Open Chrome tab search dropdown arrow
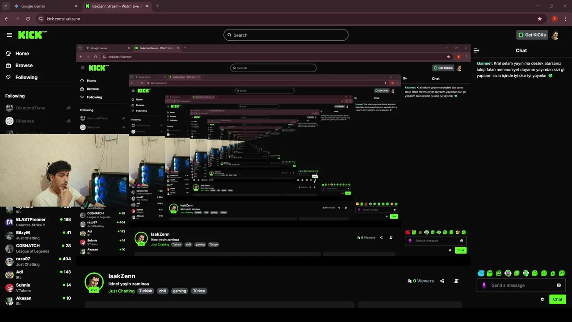The height and width of the screenshot is (322, 572). point(6,6)
